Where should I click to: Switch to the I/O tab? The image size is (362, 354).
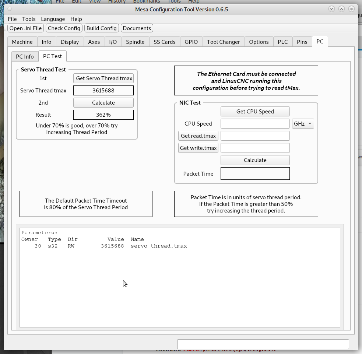[113, 42]
